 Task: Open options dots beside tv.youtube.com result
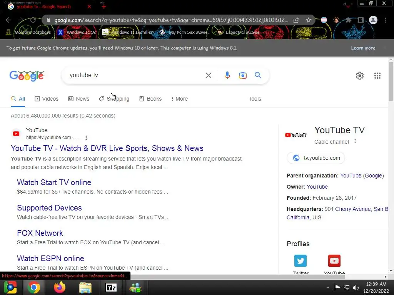coord(86,138)
